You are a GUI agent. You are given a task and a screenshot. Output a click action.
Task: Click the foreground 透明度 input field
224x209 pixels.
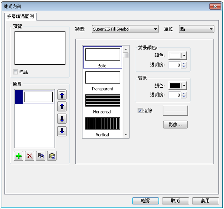pyautogui.click(x=175, y=65)
